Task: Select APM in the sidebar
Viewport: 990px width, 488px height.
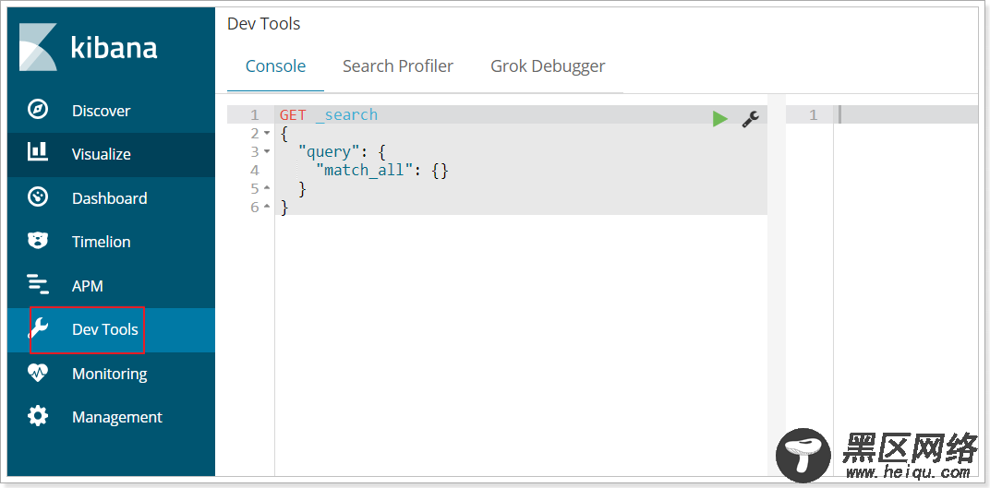Action: pyautogui.click(x=87, y=286)
